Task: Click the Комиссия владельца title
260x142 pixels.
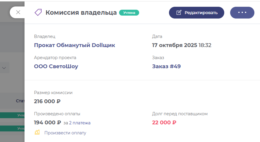Action: pyautogui.click(x=81, y=13)
